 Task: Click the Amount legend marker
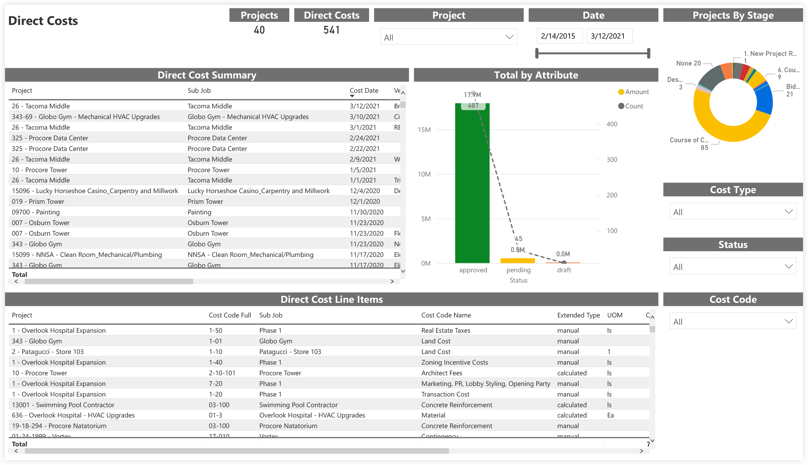pos(621,92)
